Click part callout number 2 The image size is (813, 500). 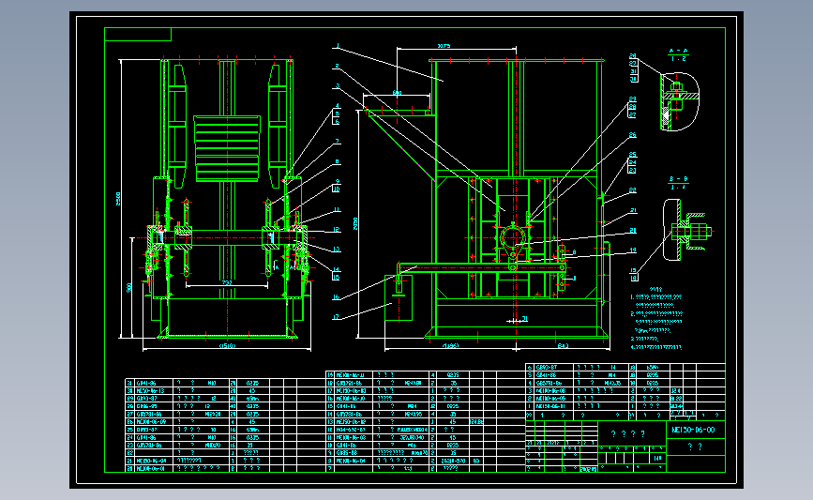[x=337, y=66]
